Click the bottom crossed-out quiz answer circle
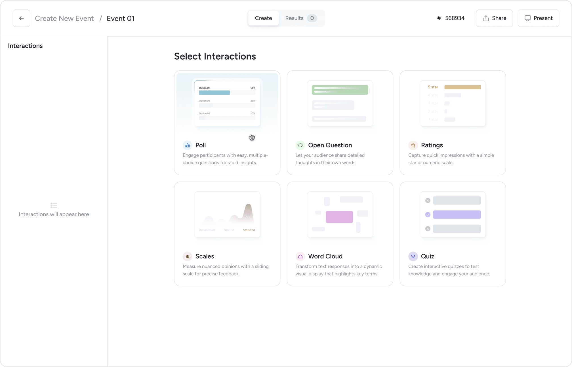Screen dimensions: 572x367 [x=428, y=229]
